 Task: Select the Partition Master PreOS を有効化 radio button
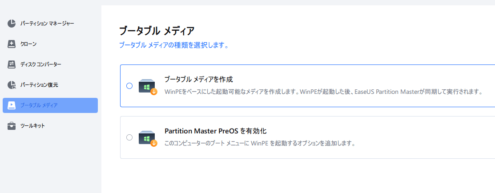pyautogui.click(x=129, y=137)
